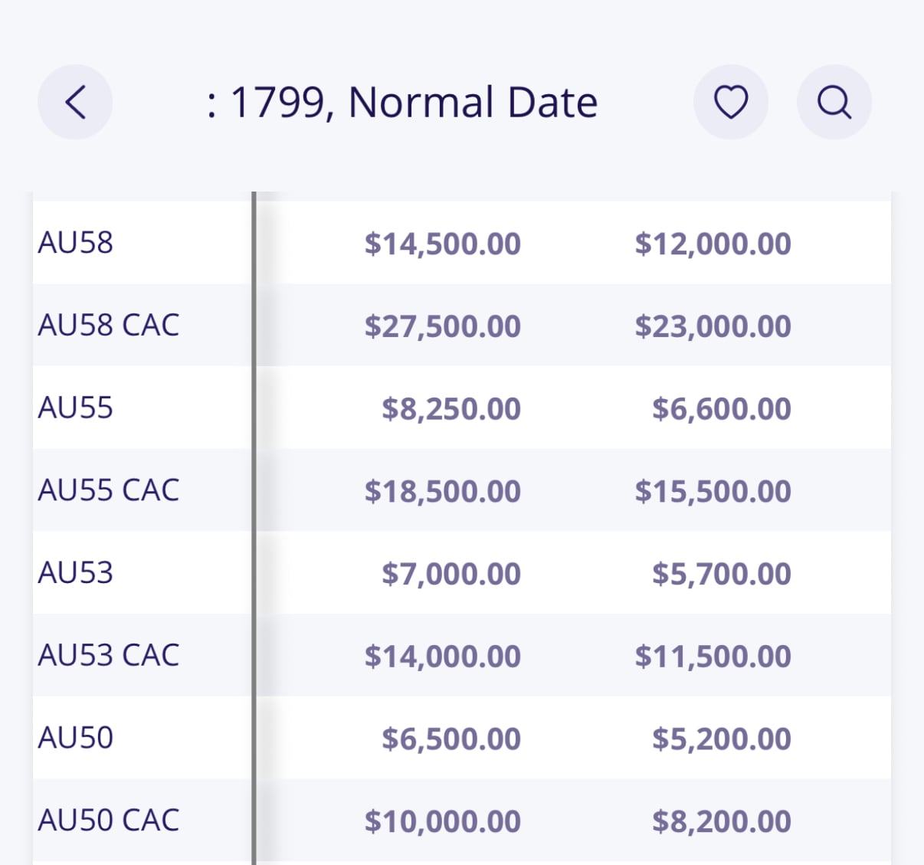
Task: Open search with magnifying glass icon
Action: pyautogui.click(x=834, y=102)
